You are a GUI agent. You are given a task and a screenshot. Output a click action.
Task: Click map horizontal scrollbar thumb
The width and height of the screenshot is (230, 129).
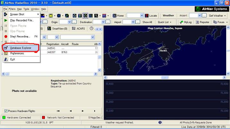click(165, 78)
